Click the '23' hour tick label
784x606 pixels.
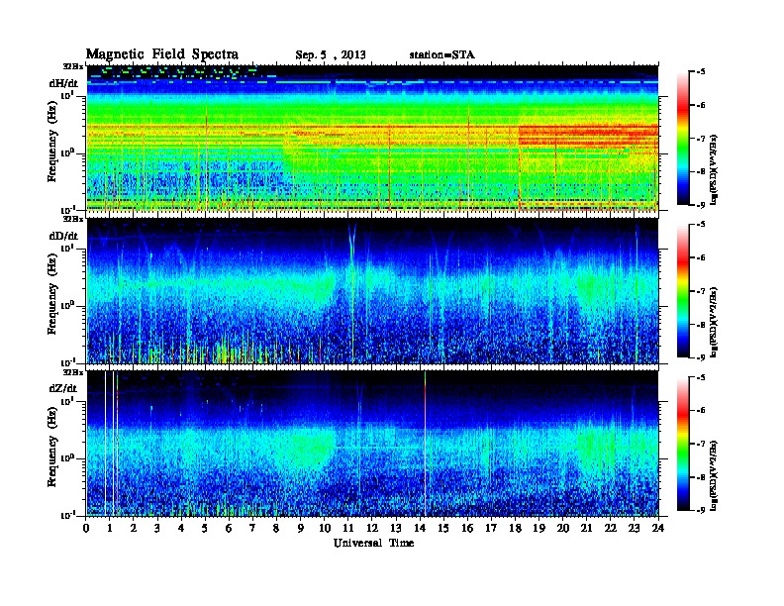(634, 528)
